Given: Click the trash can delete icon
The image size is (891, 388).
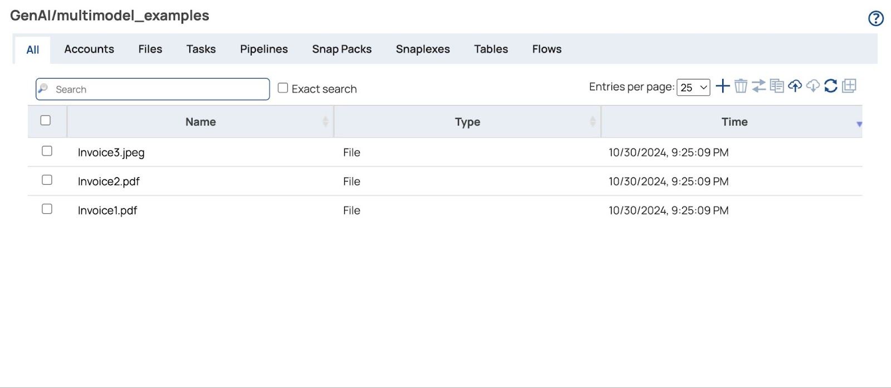Looking at the screenshot, I should pyautogui.click(x=741, y=86).
